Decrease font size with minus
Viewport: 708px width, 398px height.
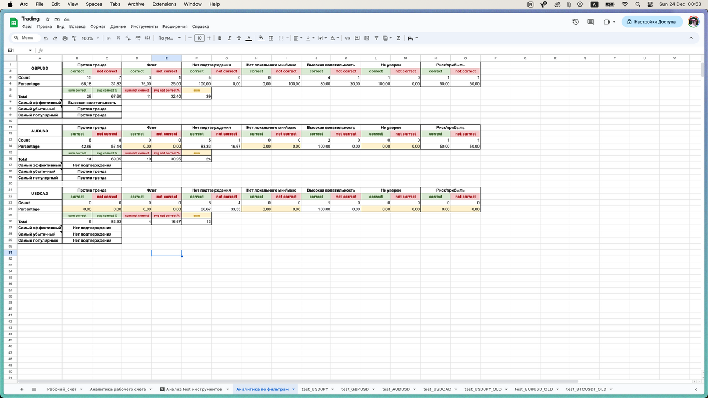(190, 38)
